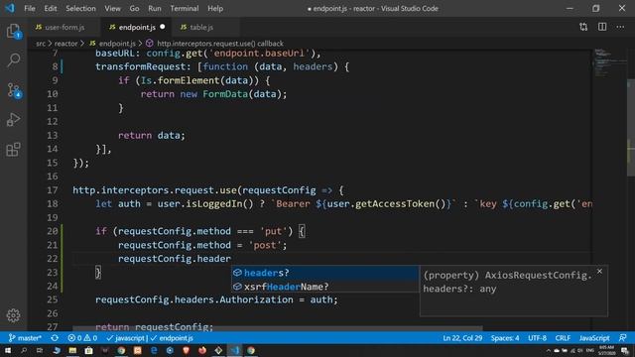Viewport: 635px width, 357px height.
Task: Open the Manage gear settings menu
Action: (13, 315)
